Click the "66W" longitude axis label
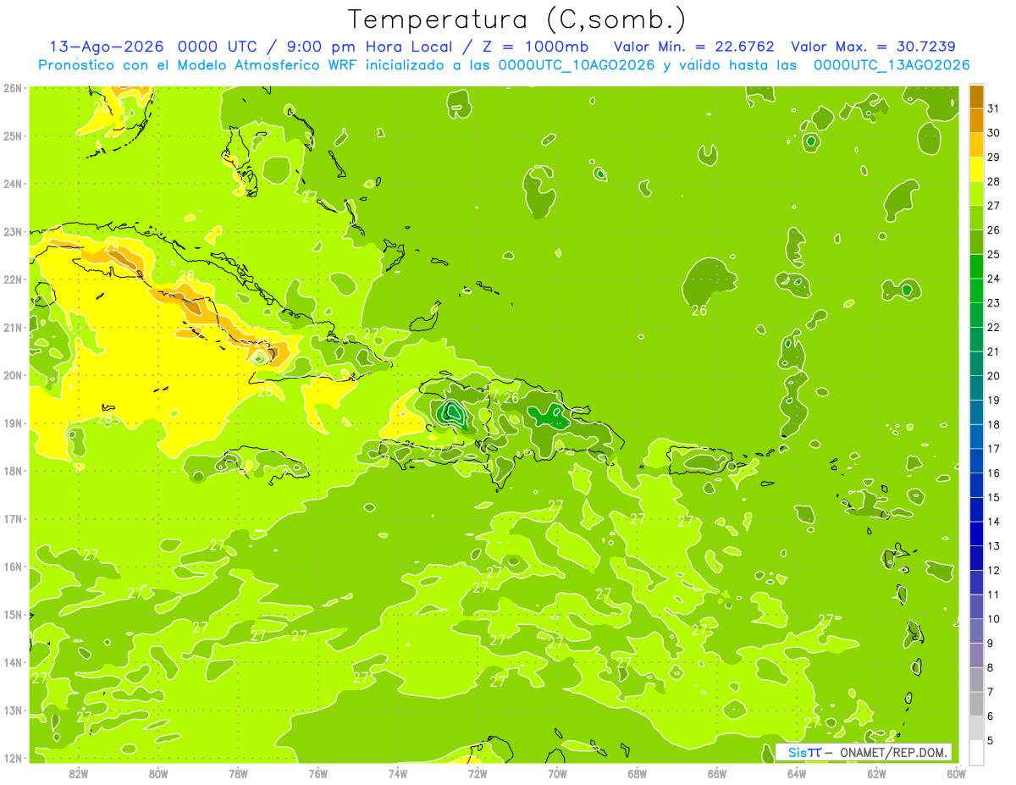1016x785 pixels. tap(717, 773)
